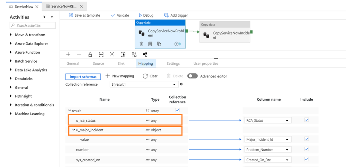Viewport: 346px width, 168px height.
Task: Toggle Advanced editor switch
Action: [193, 76]
